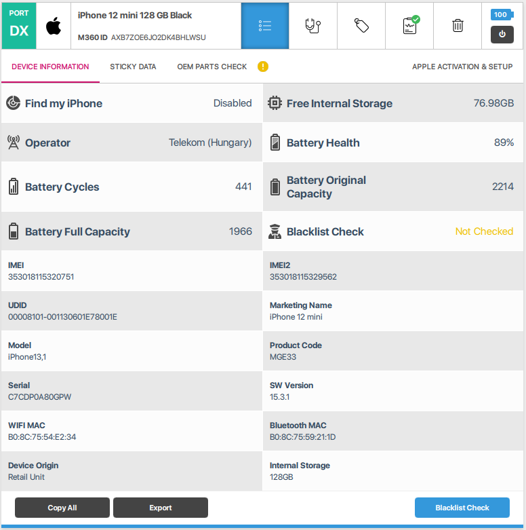The image size is (526, 530).
Task: Click the Product Code value MGE33
Action: 283,357
